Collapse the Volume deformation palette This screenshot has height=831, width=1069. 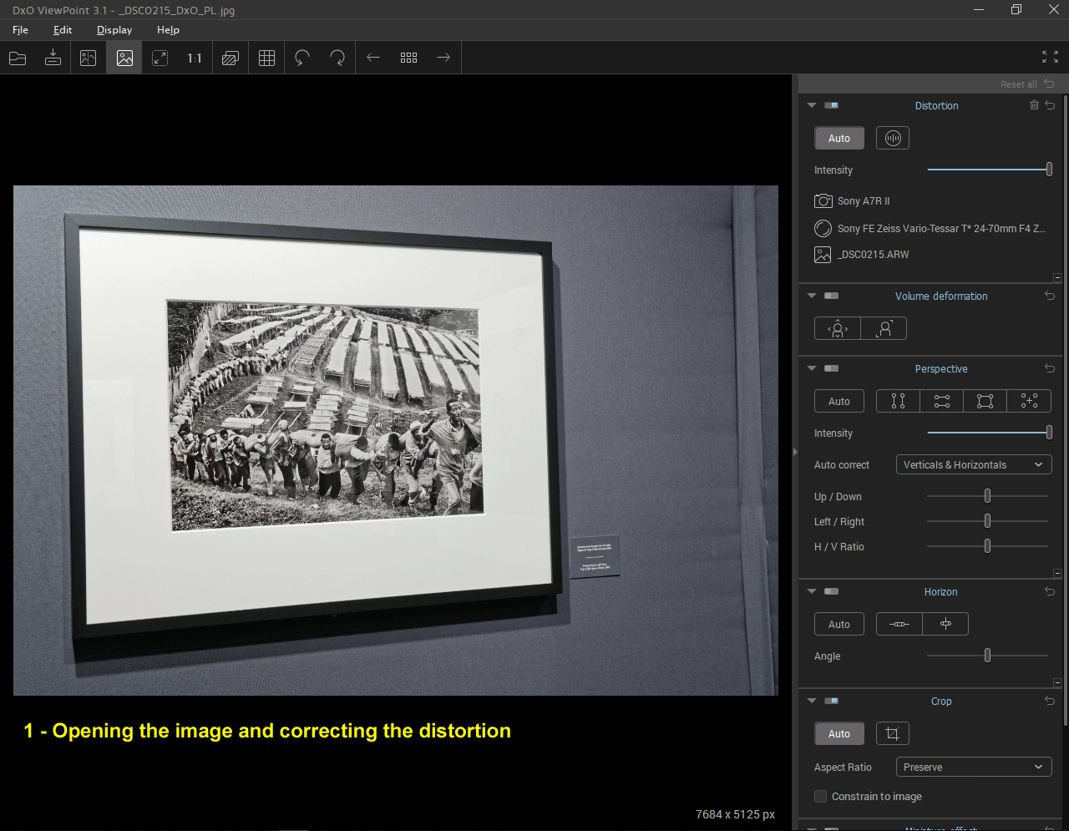click(811, 296)
